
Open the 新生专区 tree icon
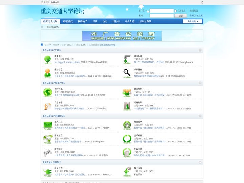48,60
